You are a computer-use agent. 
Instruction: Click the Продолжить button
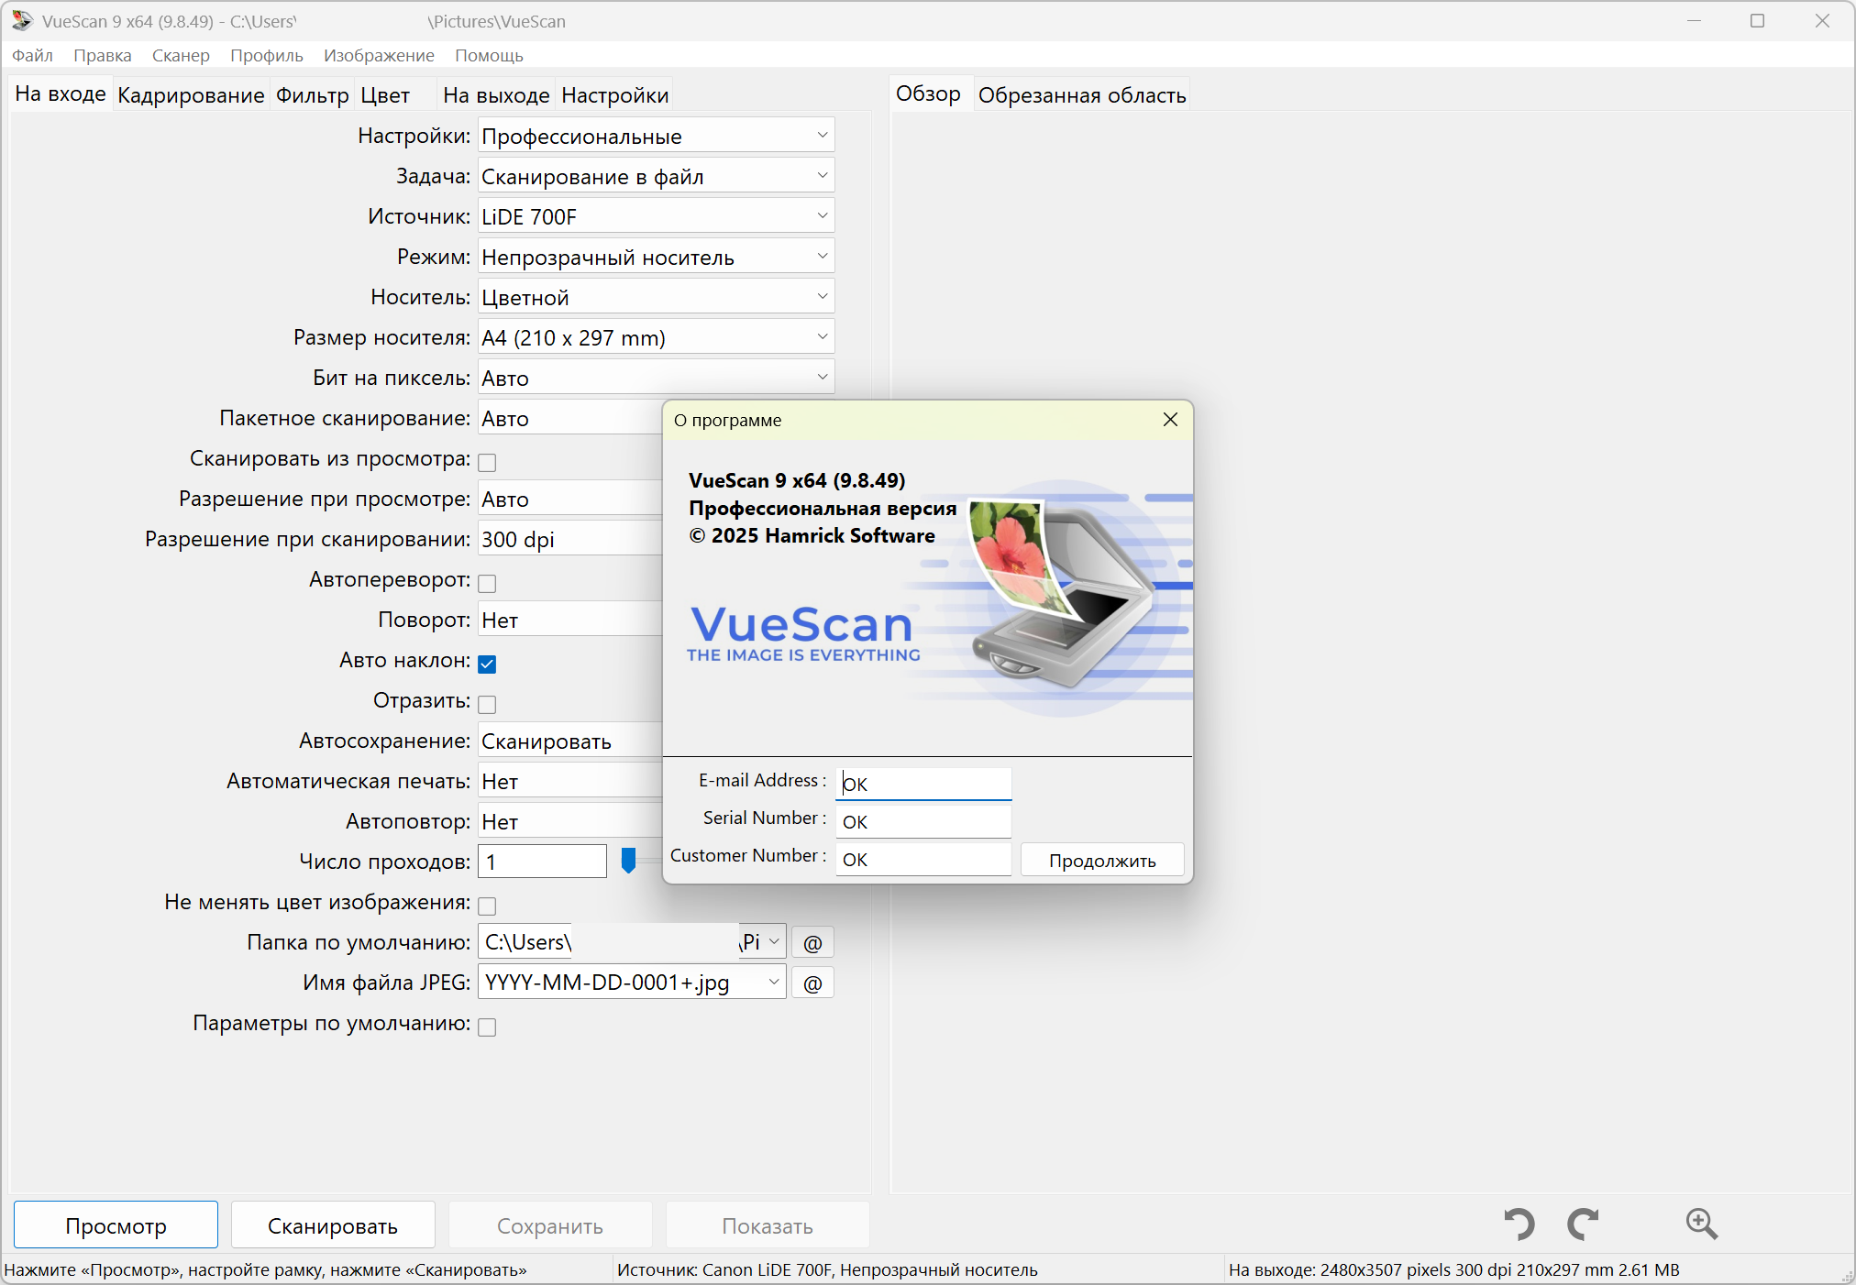1102,861
